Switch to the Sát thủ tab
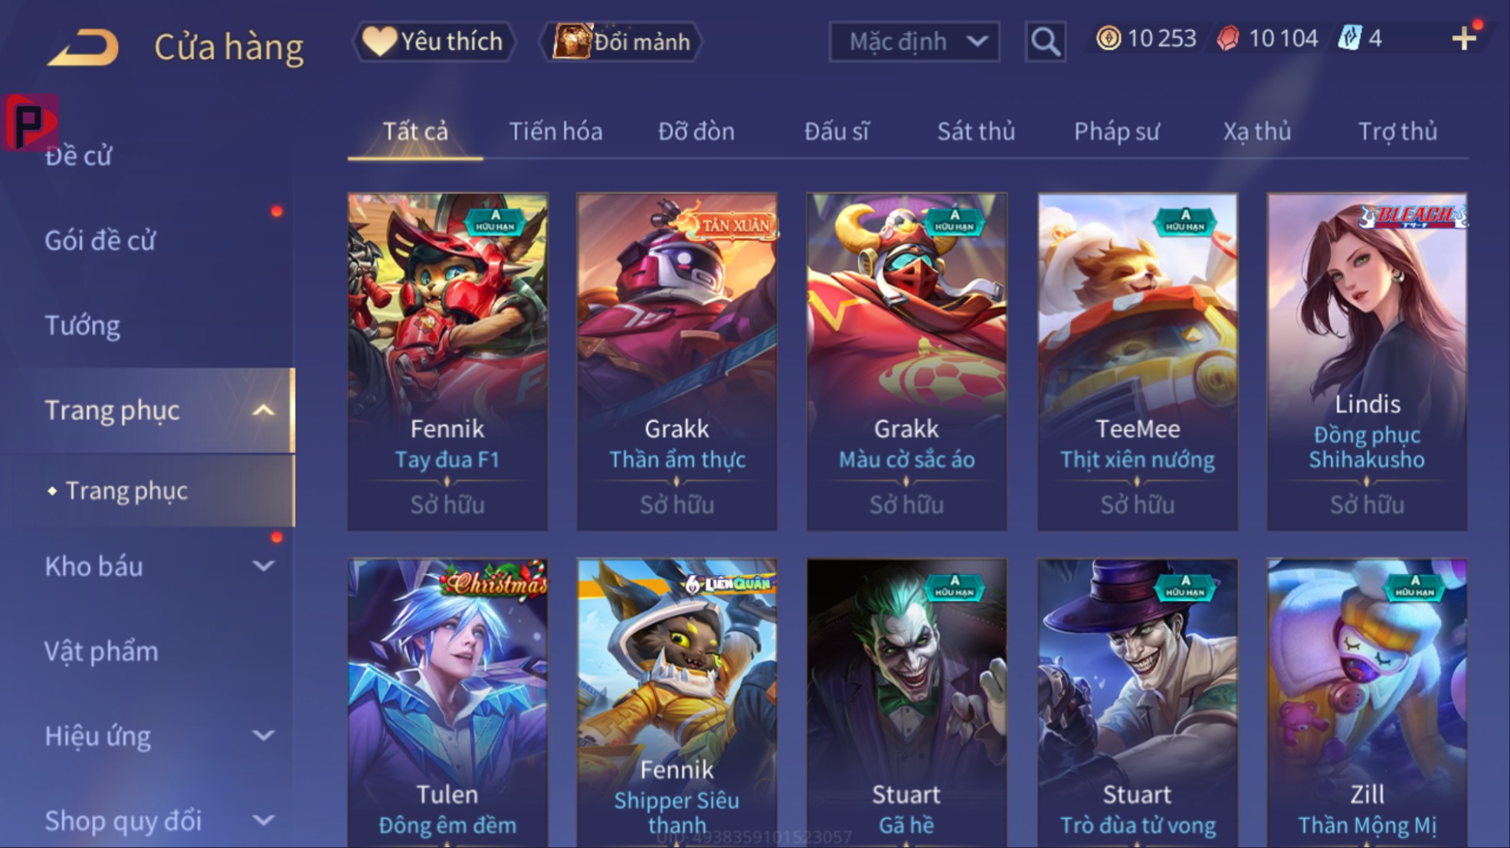This screenshot has width=1510, height=848. 976,132
